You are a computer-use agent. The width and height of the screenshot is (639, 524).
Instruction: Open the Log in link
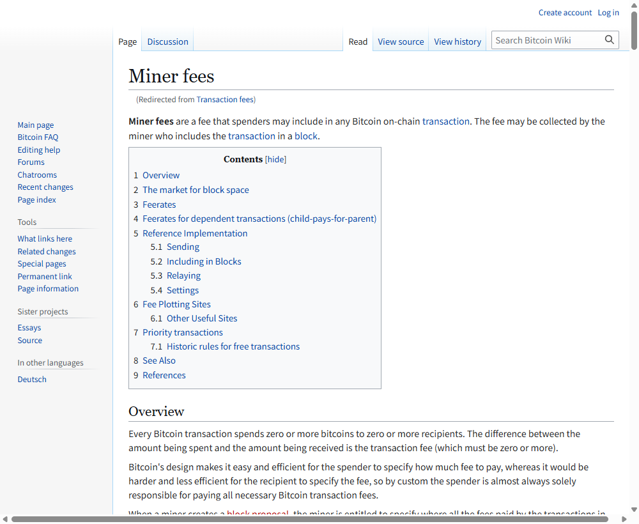608,13
